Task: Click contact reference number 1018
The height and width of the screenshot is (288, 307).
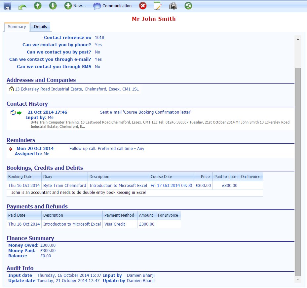Action: pos(99,38)
